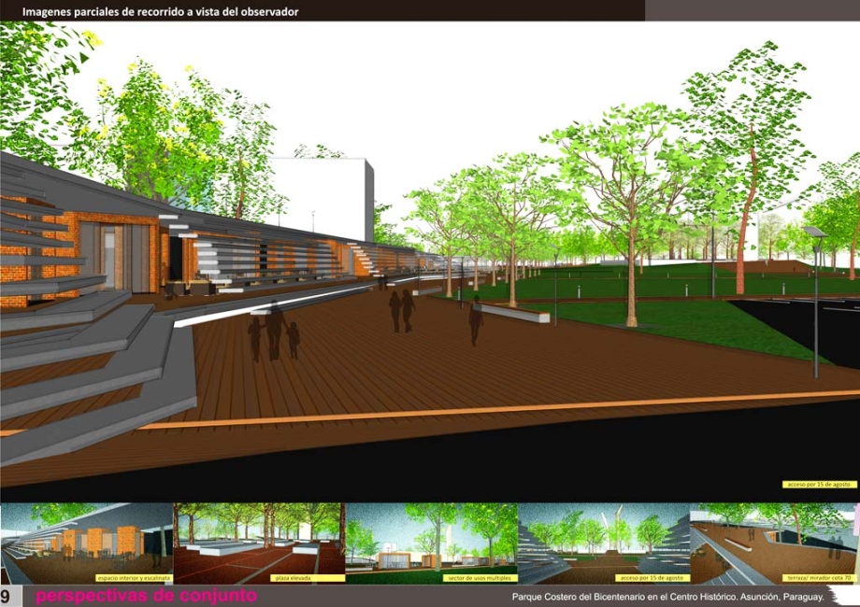Click the group of three walking silhouettes
This screenshot has width=860, height=607.
coord(274,333)
